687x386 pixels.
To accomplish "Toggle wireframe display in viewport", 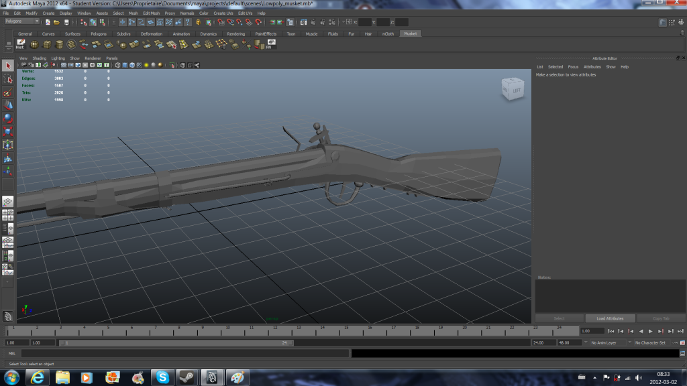I will 118,65.
